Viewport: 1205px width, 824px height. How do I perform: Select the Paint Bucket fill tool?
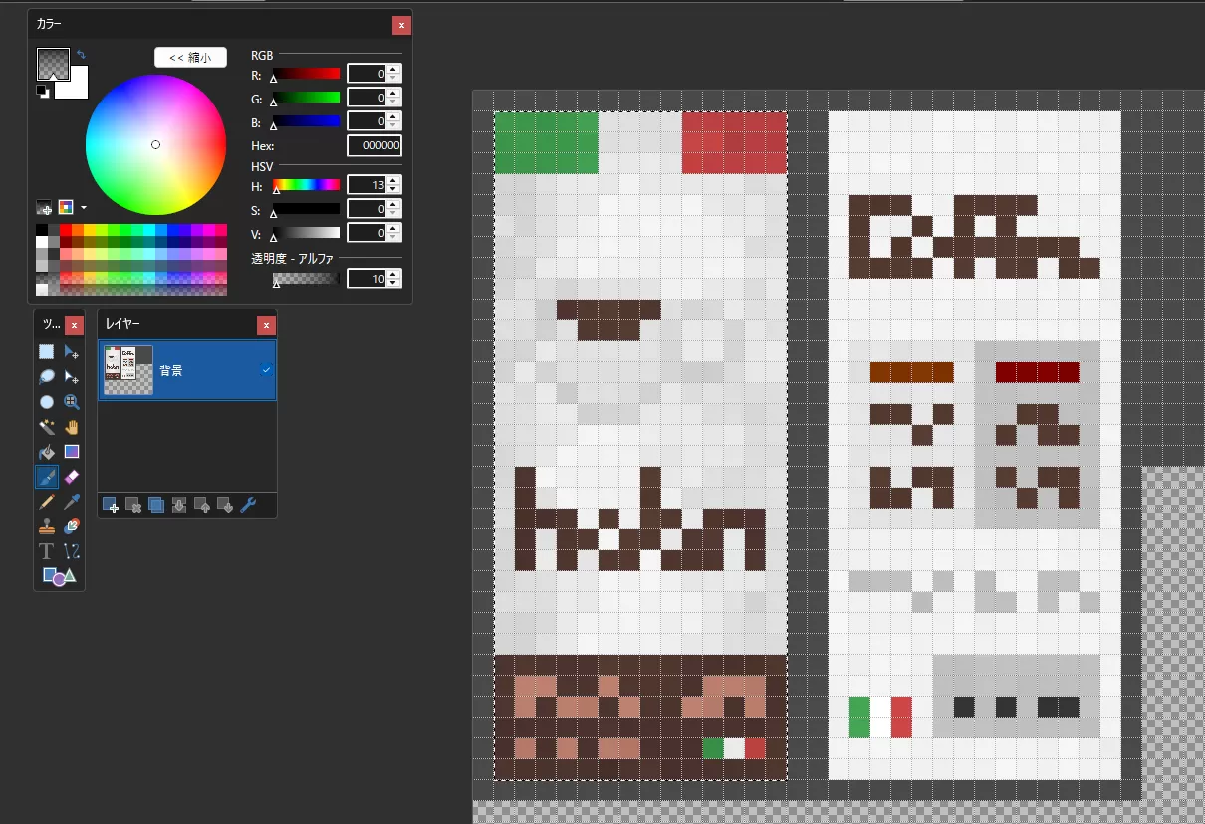point(46,452)
